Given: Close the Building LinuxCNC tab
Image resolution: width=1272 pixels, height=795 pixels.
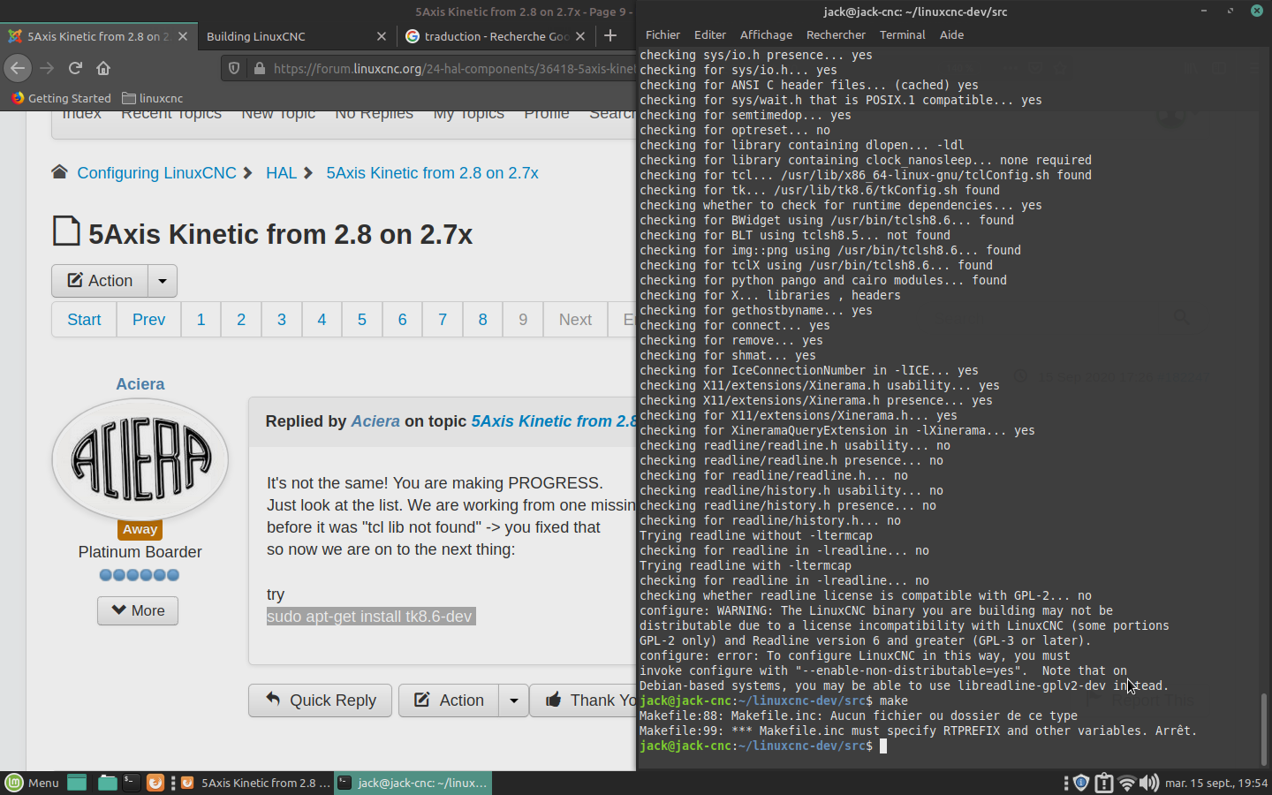Looking at the screenshot, I should 382,36.
